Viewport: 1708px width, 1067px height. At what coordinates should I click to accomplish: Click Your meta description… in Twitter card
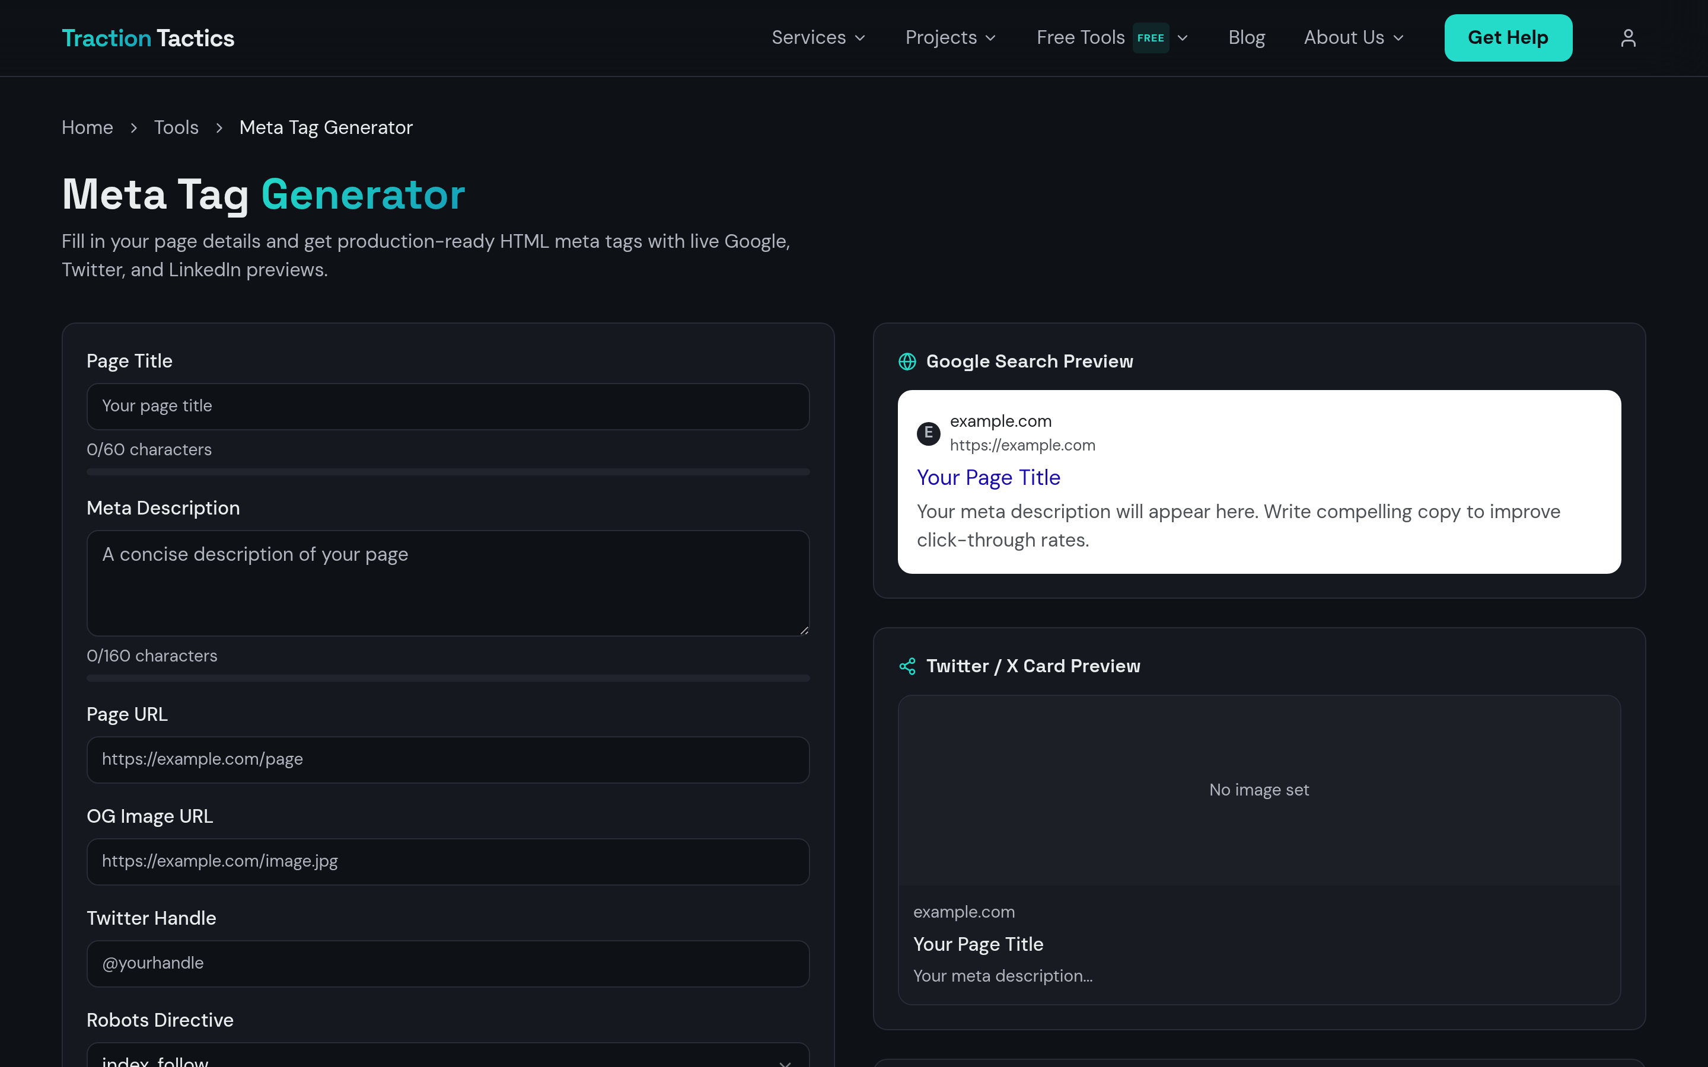[1003, 976]
